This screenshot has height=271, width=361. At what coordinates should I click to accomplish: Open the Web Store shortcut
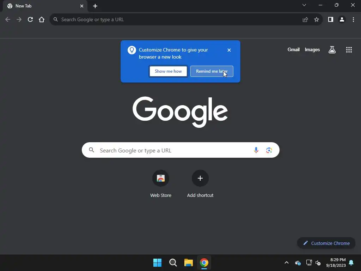click(161, 184)
